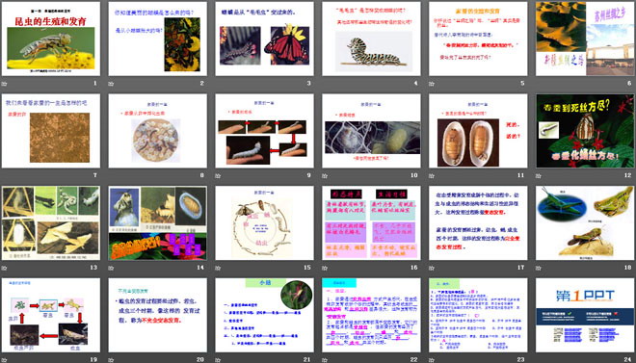Click the star icon under slide 19
636x363 pixels.
[5, 360]
